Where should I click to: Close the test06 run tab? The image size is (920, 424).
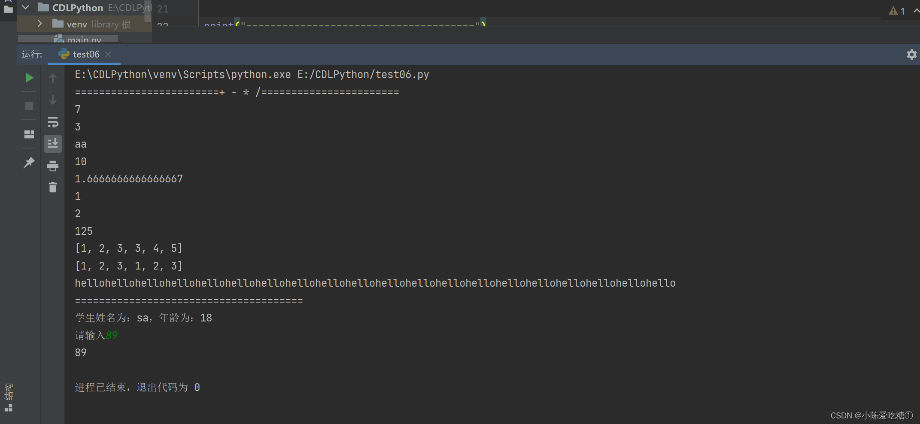[x=108, y=55]
